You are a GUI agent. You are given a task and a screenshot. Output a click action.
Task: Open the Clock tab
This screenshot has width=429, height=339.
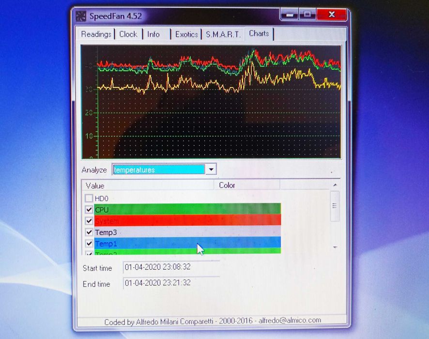point(128,34)
